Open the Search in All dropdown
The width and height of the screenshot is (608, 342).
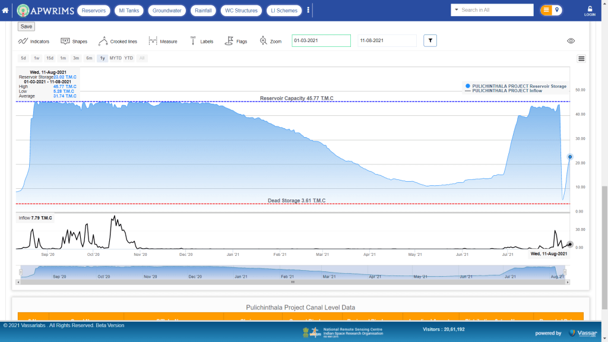click(492, 10)
